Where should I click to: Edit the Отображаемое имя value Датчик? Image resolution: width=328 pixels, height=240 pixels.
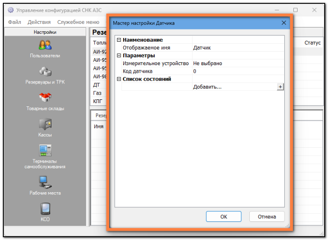click(238, 48)
